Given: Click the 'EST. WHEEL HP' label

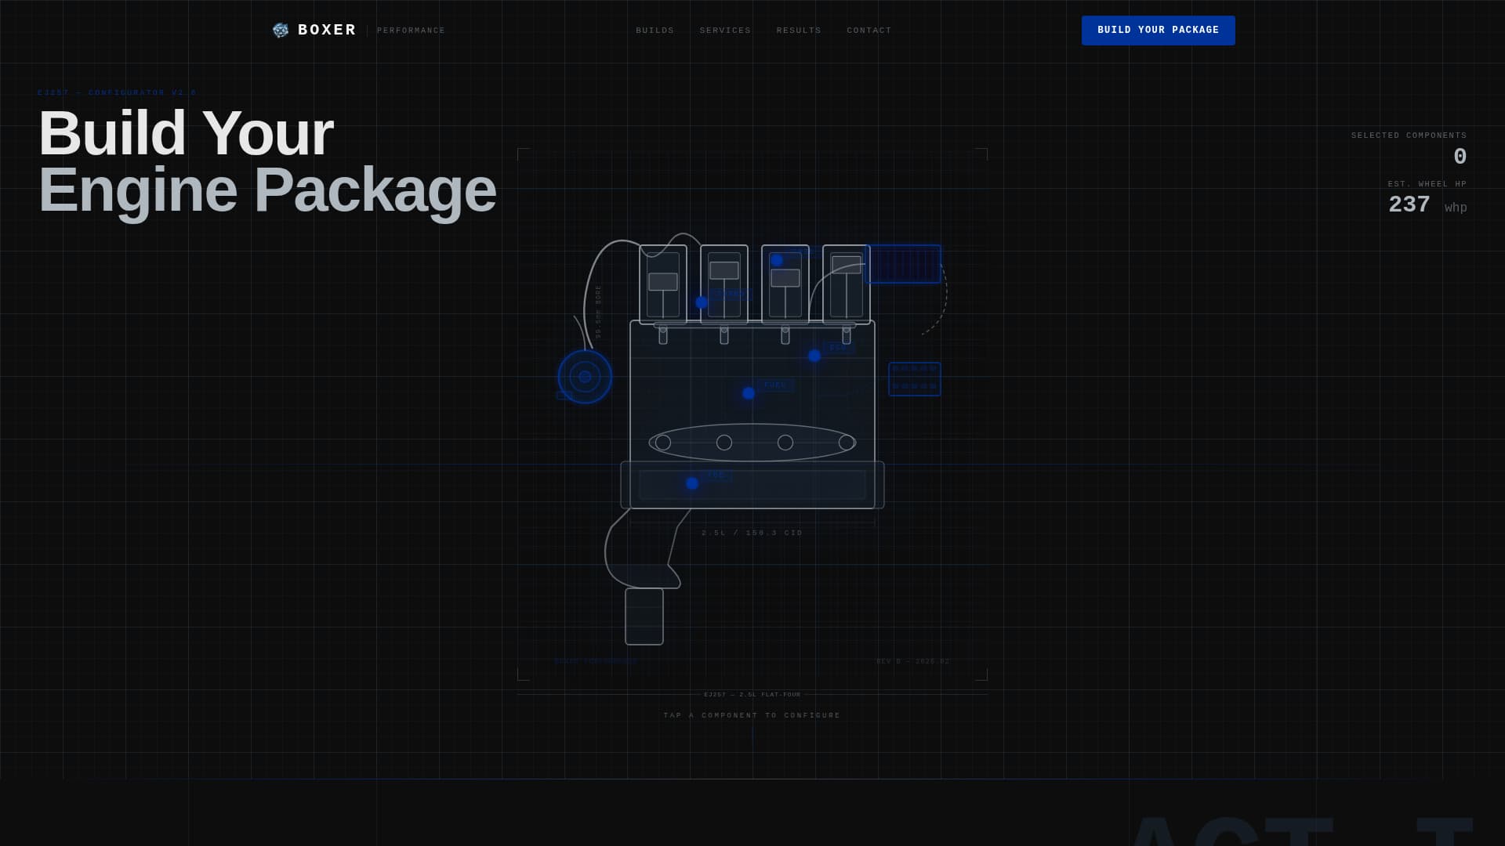Looking at the screenshot, I should pos(1427,184).
